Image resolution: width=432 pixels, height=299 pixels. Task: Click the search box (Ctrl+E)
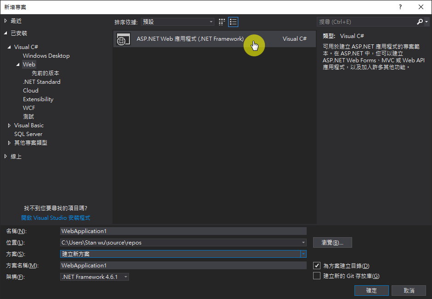click(x=366, y=22)
